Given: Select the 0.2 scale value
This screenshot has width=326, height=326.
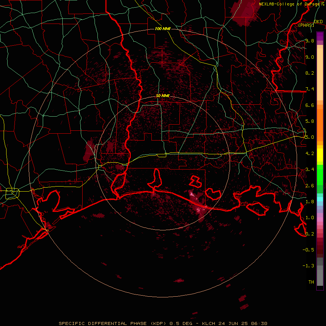Looking at the screenshot, I should [310, 234].
